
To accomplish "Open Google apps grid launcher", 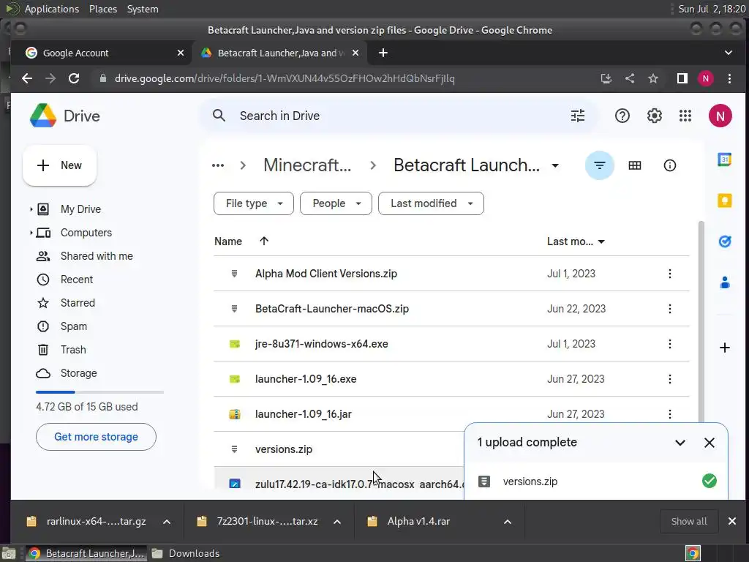I will 685,116.
